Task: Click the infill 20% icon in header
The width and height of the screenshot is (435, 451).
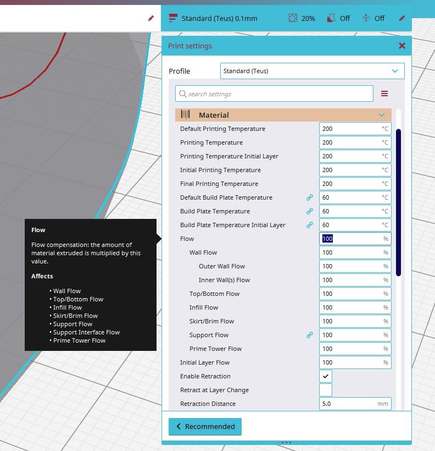Action: (x=293, y=18)
